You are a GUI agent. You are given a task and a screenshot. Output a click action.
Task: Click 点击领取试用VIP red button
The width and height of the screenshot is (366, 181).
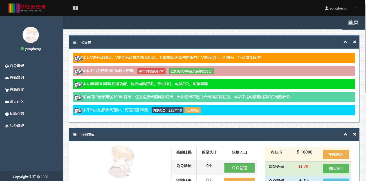[x=151, y=71]
